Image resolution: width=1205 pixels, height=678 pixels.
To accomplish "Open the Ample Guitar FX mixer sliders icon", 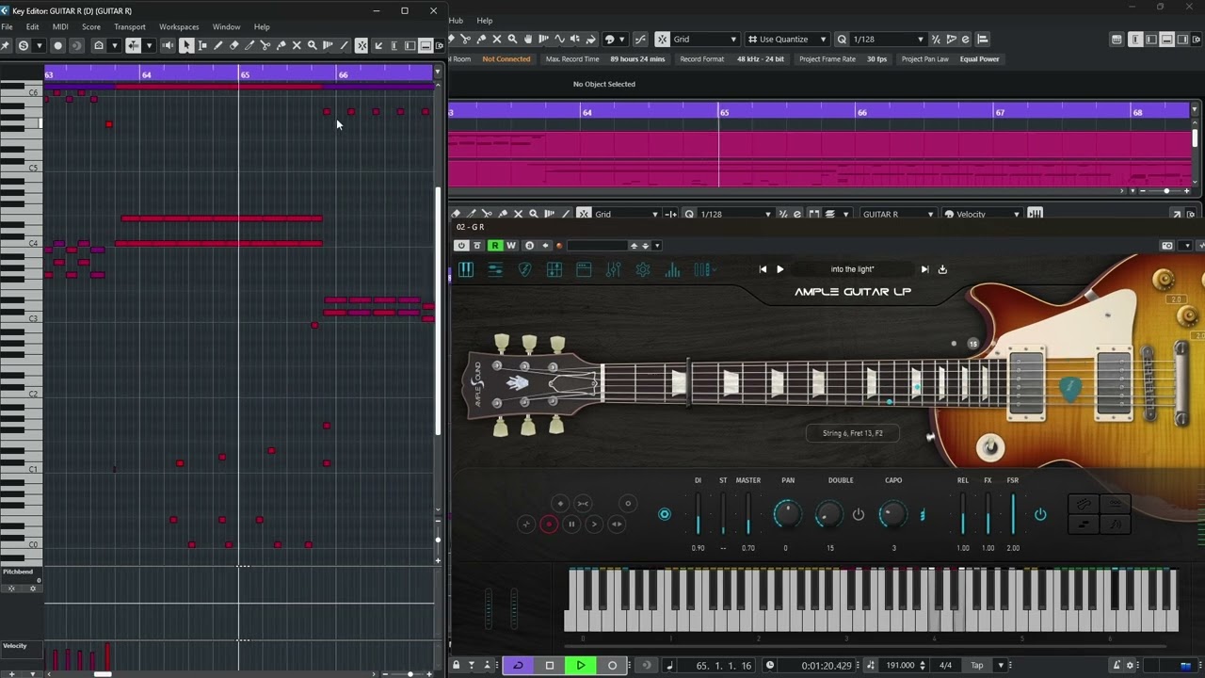I will pyautogui.click(x=614, y=270).
